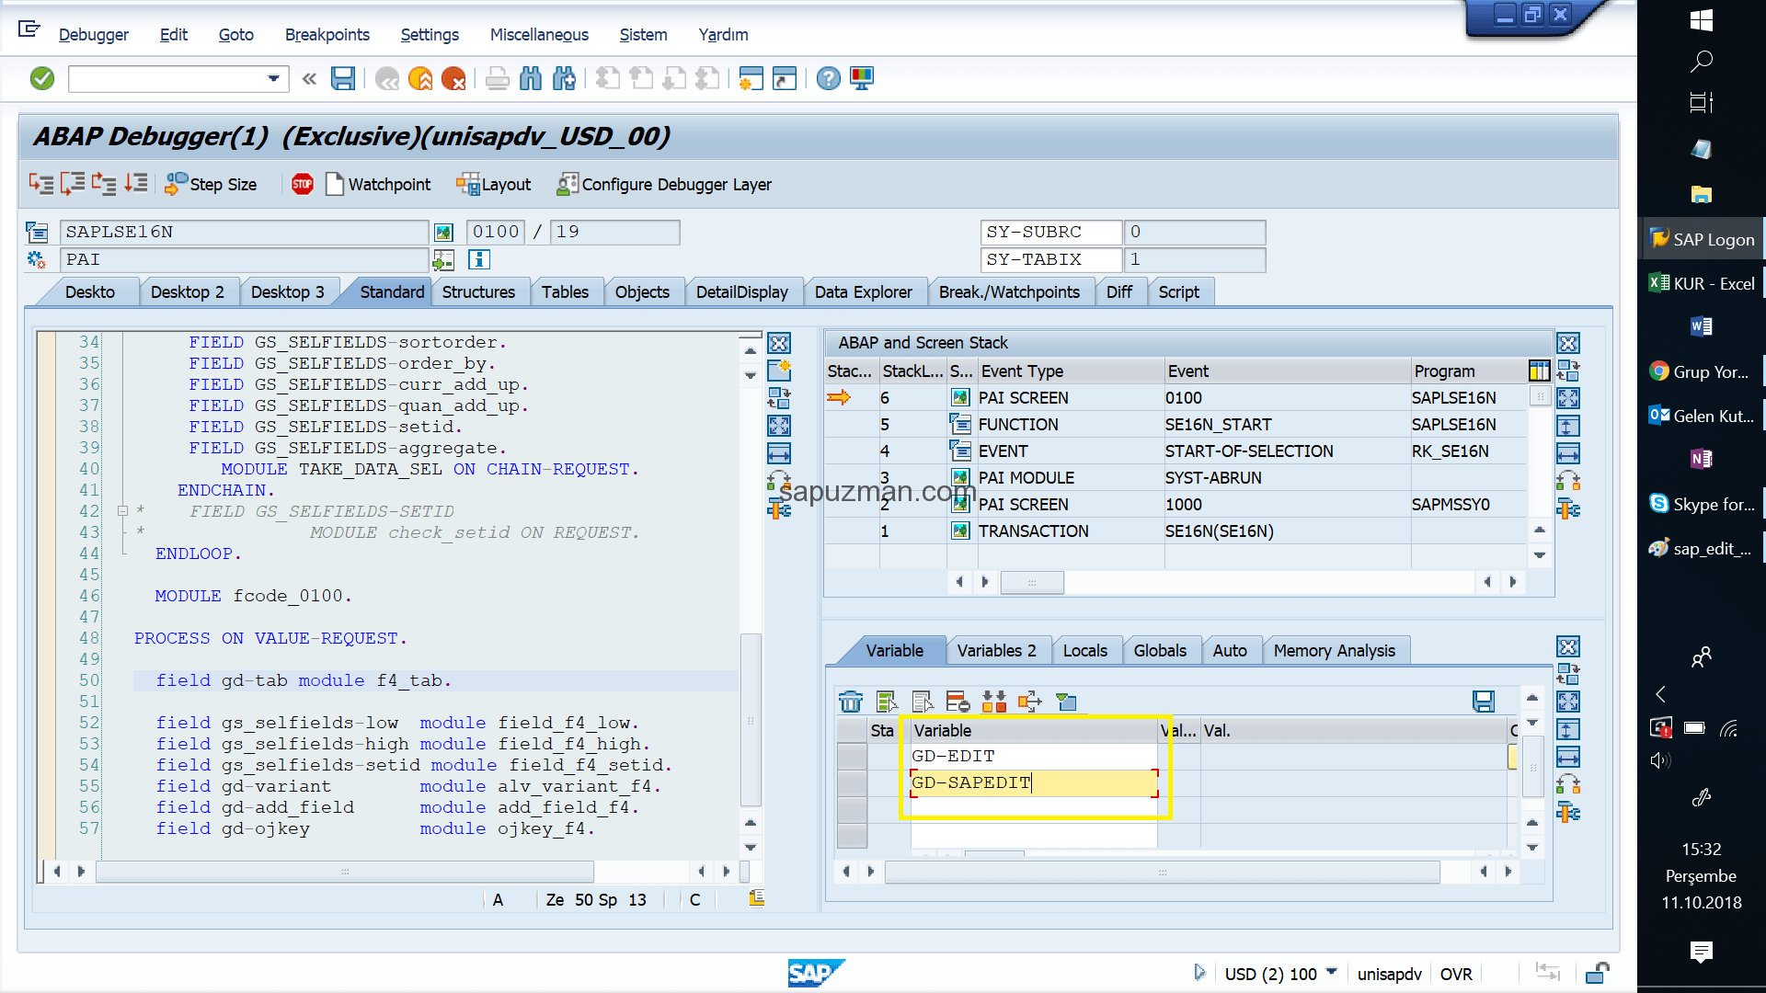Open the command field dropdown arrow
This screenshot has width=1766, height=993.
(x=273, y=79)
